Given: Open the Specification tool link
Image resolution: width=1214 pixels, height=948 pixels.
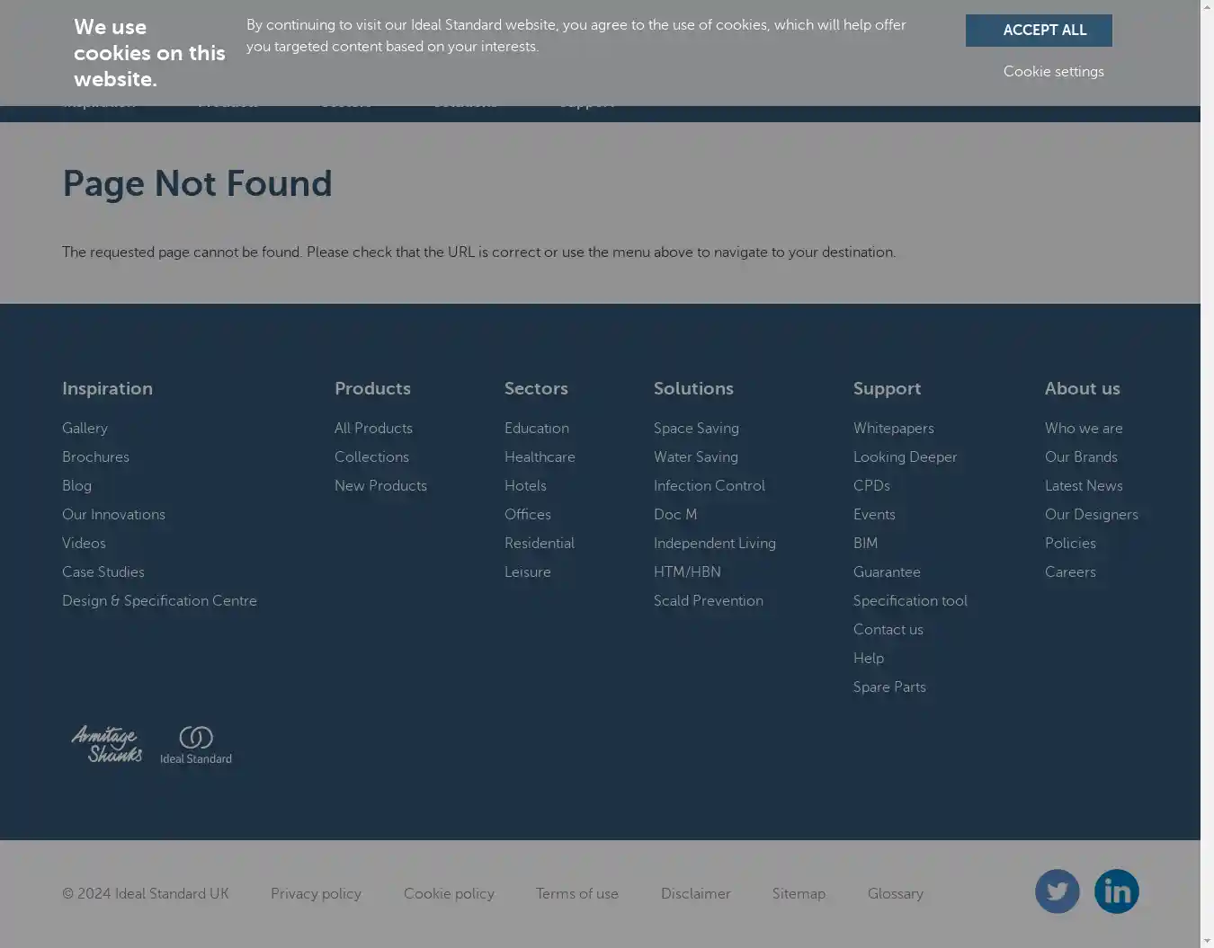Looking at the screenshot, I should [910, 601].
